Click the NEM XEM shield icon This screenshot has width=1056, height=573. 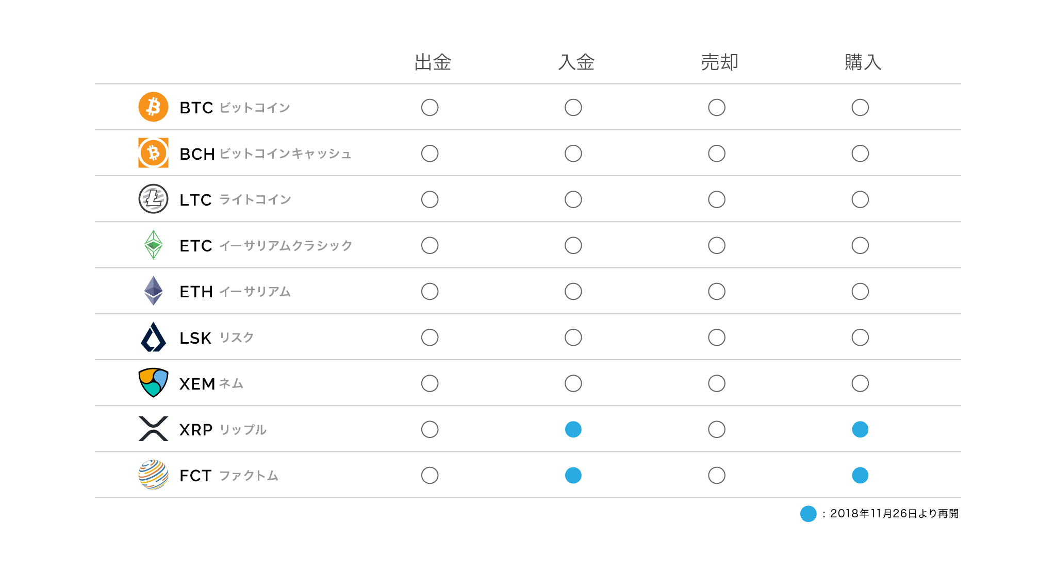(153, 383)
